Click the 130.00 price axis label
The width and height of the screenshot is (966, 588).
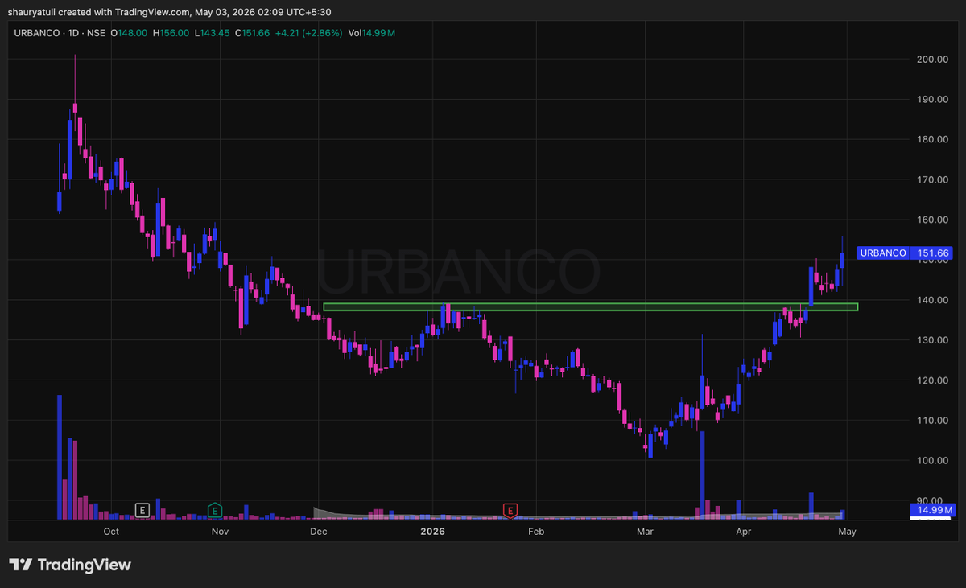point(931,340)
